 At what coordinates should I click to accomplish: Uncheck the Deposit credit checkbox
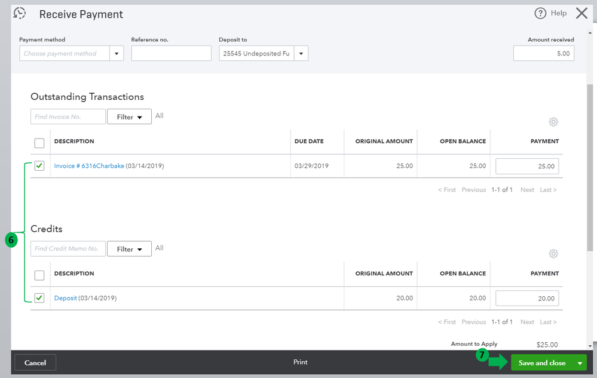39,298
